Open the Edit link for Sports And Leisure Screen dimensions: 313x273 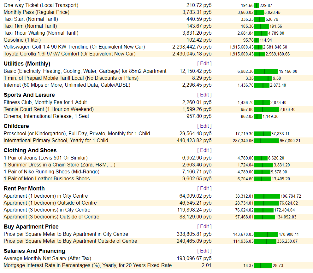point(204,95)
